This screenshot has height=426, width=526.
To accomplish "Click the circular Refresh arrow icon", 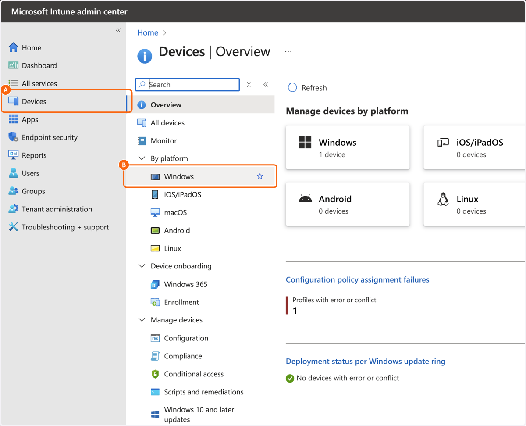I will [x=292, y=88].
